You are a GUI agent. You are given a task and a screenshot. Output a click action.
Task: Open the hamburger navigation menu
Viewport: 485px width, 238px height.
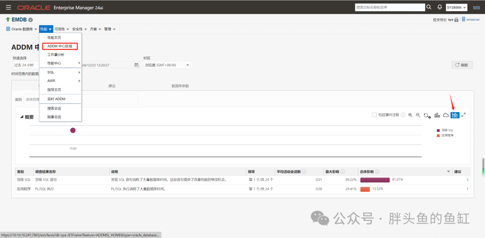tap(9, 7)
